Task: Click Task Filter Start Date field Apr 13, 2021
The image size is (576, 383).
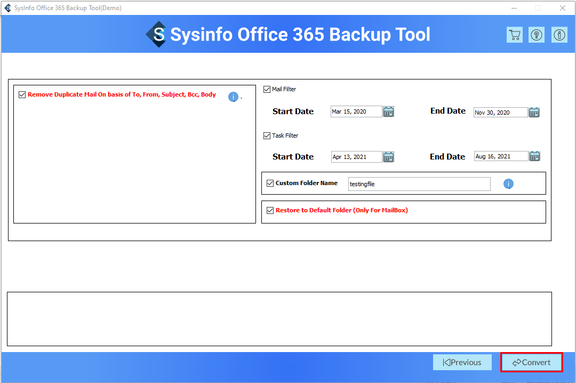Action: (357, 157)
